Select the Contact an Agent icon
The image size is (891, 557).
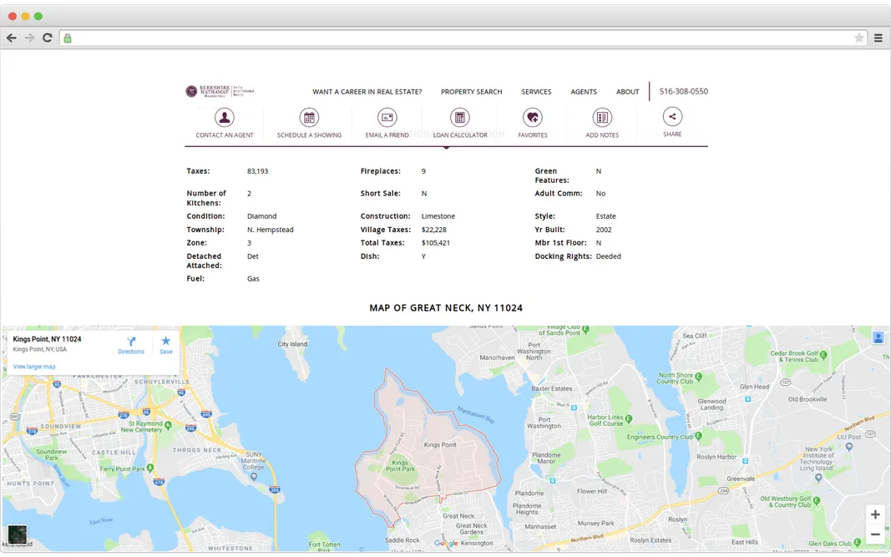point(223,117)
